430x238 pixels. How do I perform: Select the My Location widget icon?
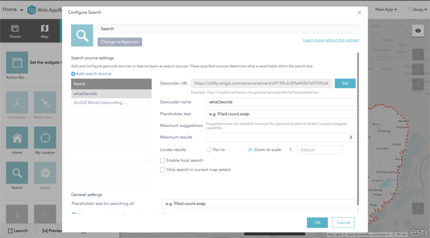45,138
